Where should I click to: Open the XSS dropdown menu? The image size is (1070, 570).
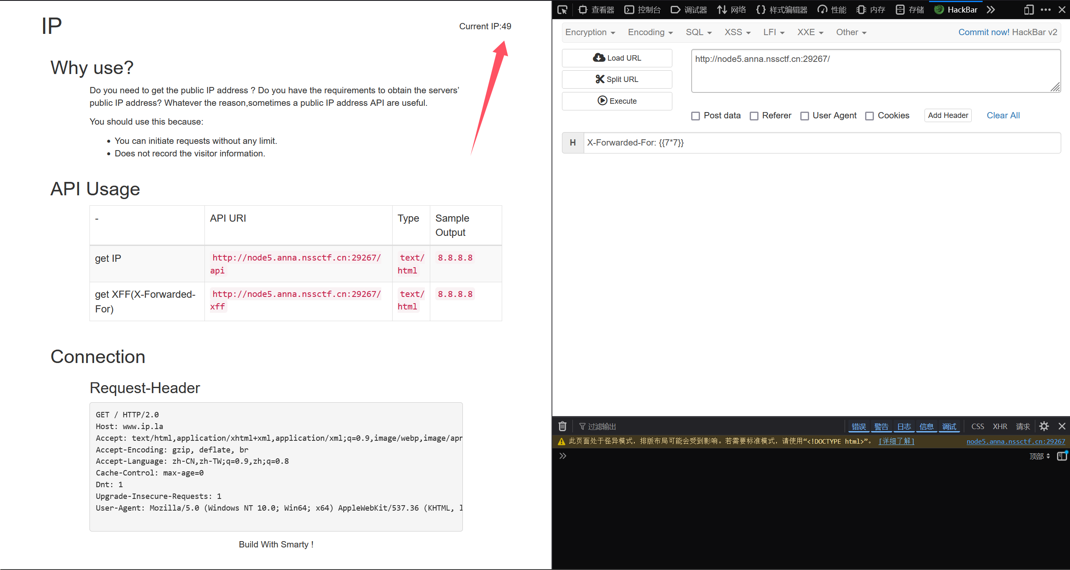pyautogui.click(x=737, y=32)
